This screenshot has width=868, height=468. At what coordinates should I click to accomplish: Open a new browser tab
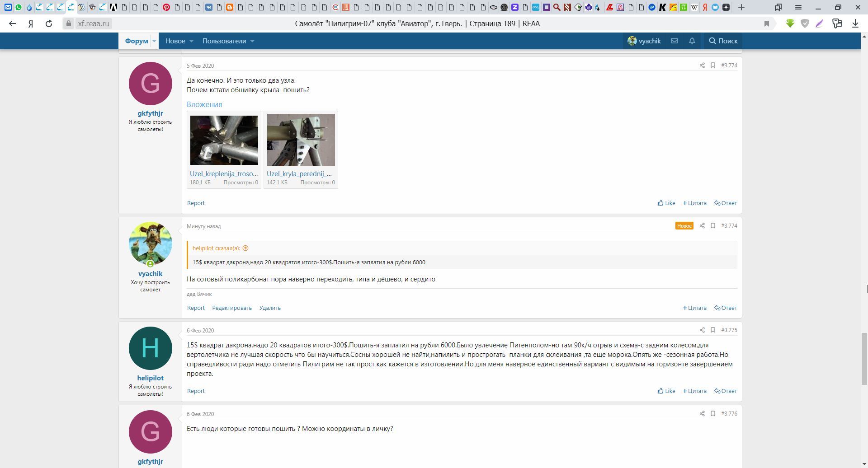(741, 7)
